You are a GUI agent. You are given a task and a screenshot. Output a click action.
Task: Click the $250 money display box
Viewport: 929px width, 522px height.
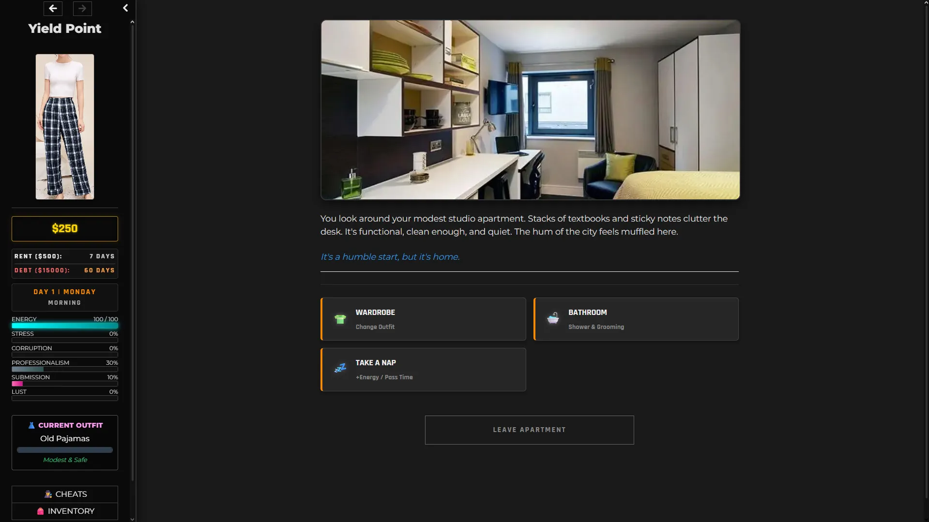pos(65,229)
